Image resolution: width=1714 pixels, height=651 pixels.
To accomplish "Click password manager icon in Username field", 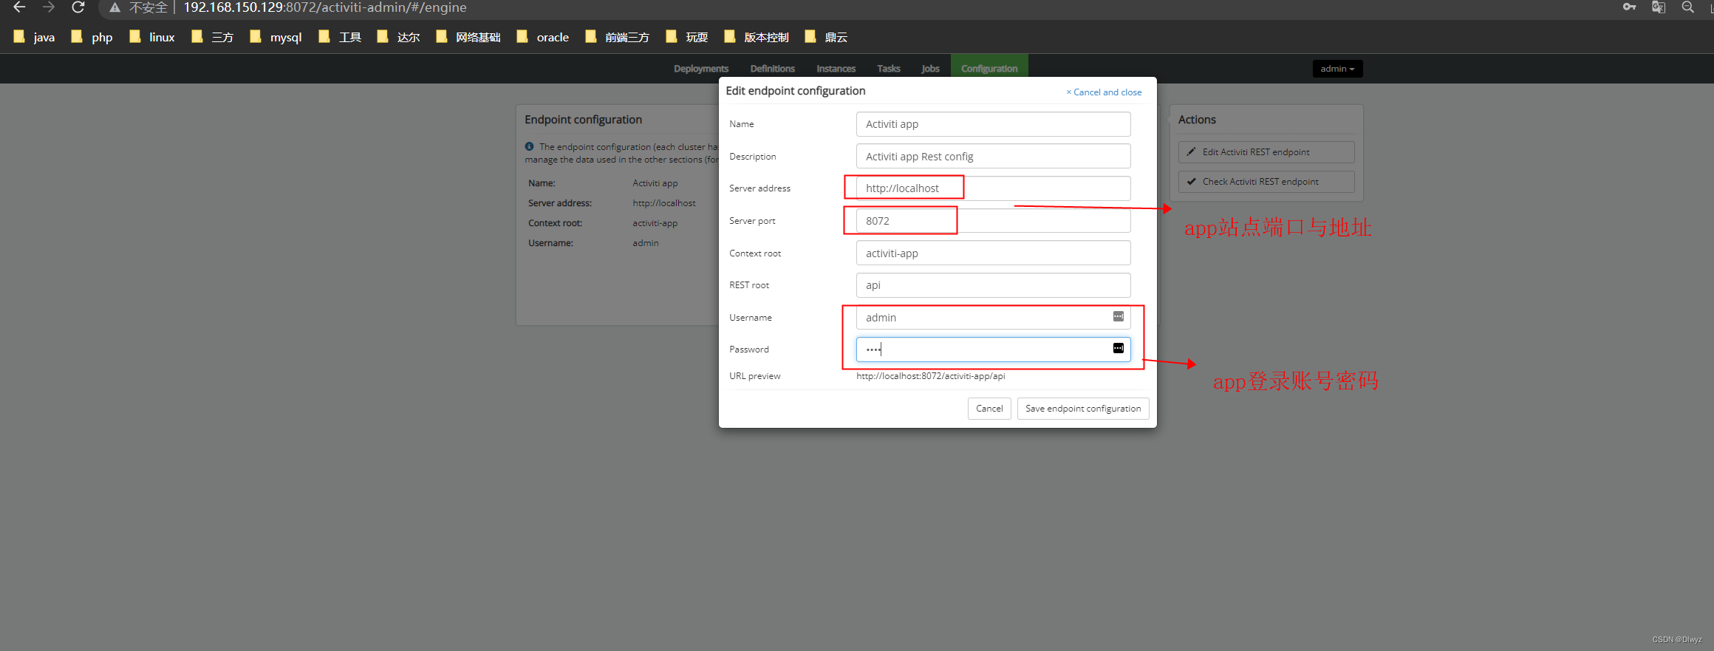I will (1119, 316).
